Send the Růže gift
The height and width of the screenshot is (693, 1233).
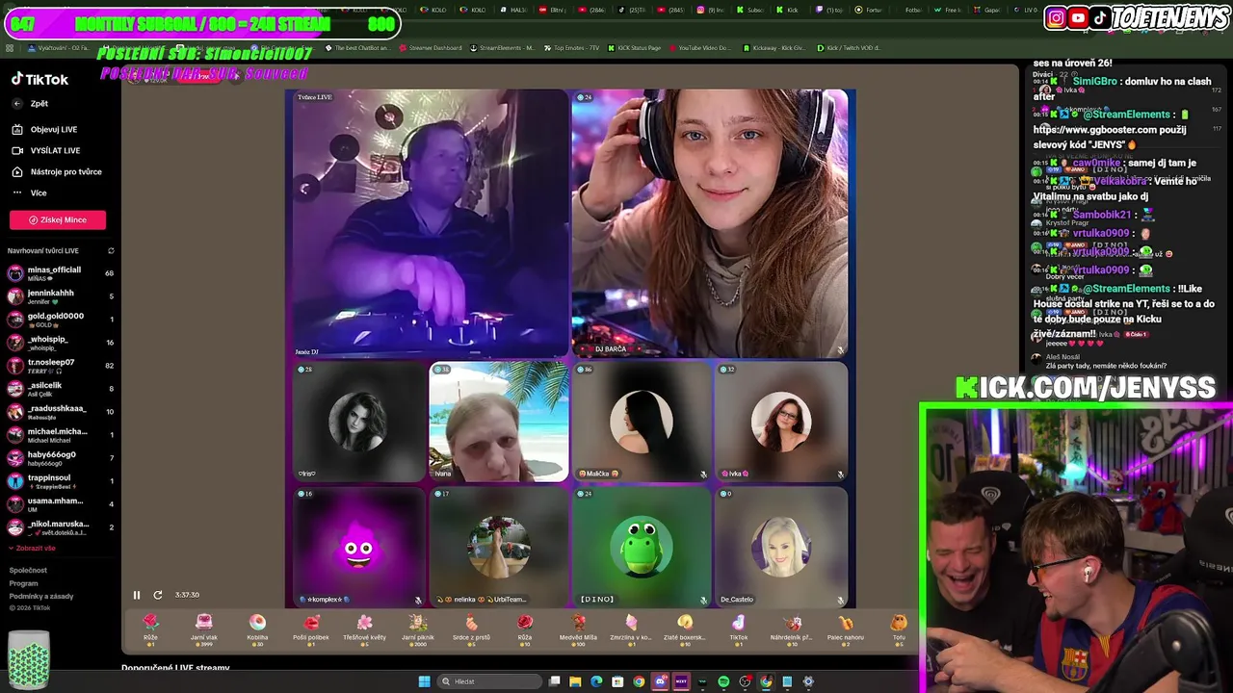click(x=150, y=629)
